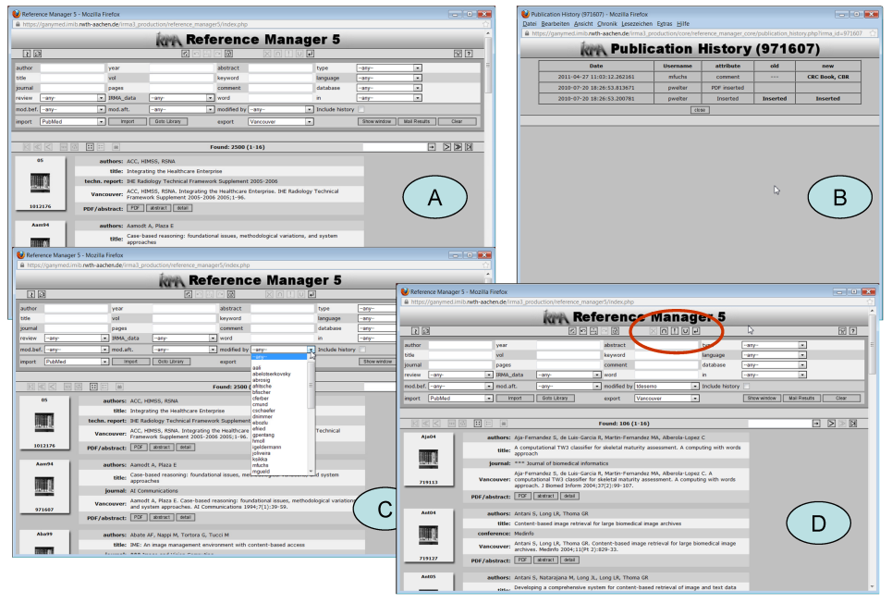Image resolution: width=892 pixels, height=603 pixels.
Task: Go to next results page in Found: 106 window
Action: 831,423
